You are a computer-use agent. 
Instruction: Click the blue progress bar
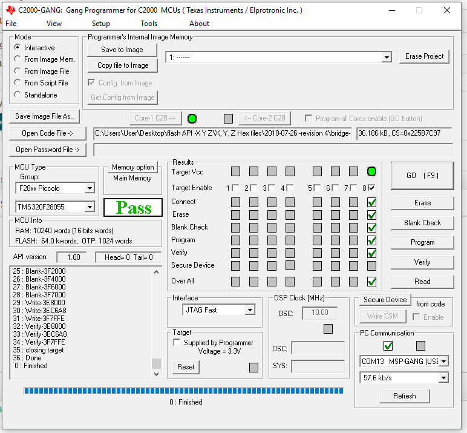point(184,391)
